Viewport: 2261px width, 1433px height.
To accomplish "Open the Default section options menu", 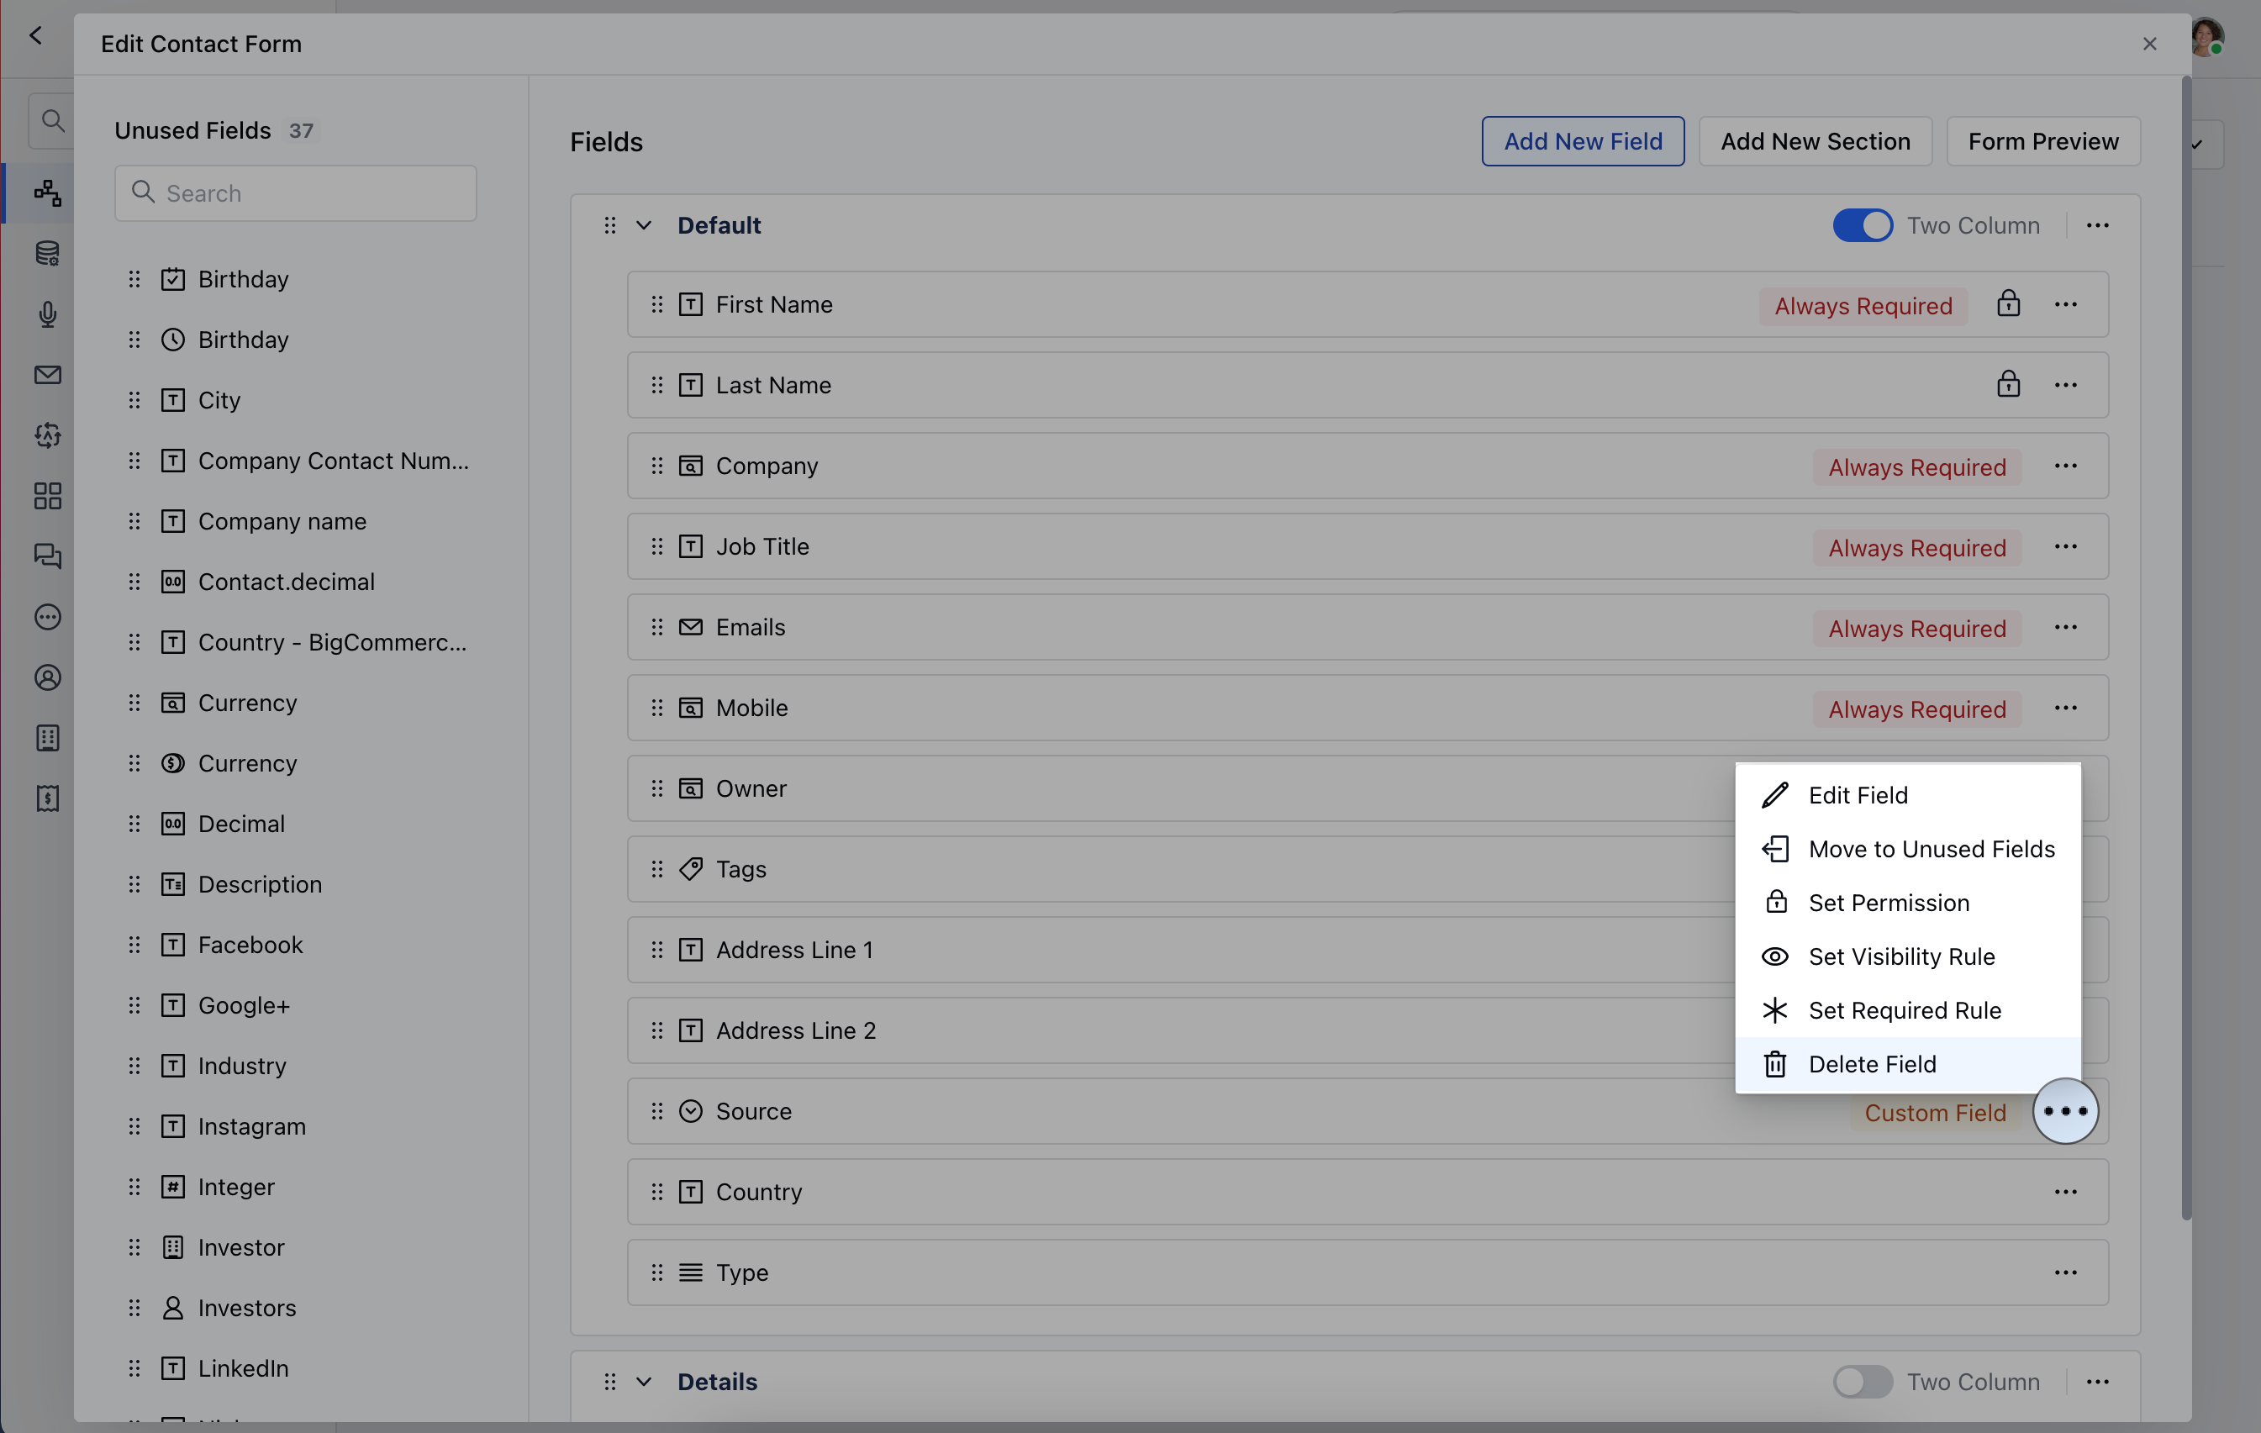I will click(2097, 225).
